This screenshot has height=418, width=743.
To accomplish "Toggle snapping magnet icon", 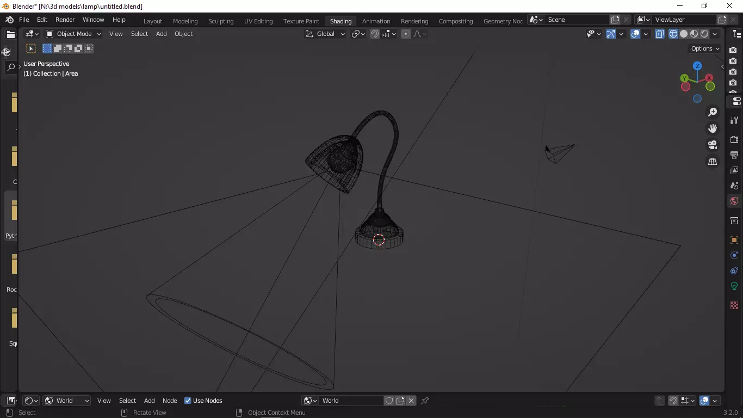I will [x=375, y=34].
